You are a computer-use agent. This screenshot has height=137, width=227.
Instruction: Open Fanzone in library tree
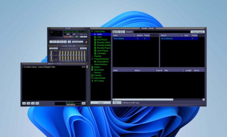(97, 75)
